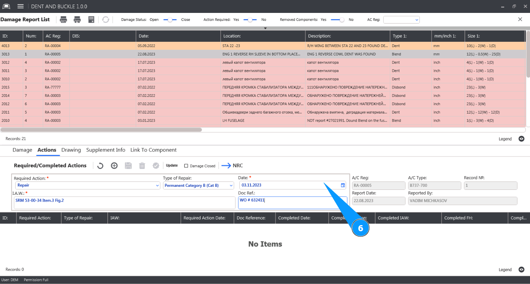Click the blue arrow NRC icon
This screenshot has height=284, width=530.
(x=226, y=166)
